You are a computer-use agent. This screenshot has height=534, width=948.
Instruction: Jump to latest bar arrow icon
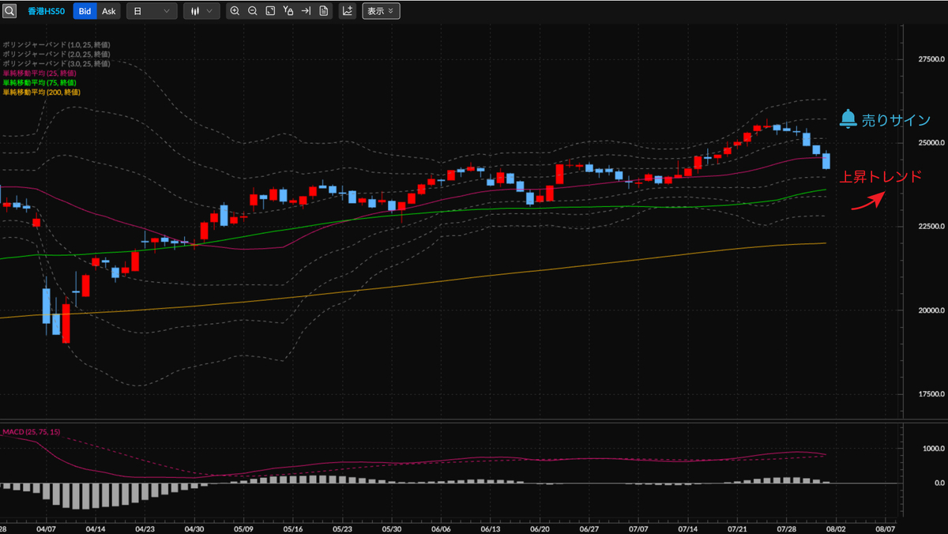[306, 11]
